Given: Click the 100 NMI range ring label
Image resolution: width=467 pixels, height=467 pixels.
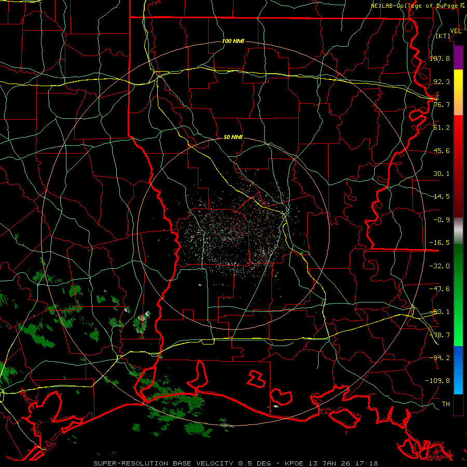Looking at the screenshot, I should [233, 41].
